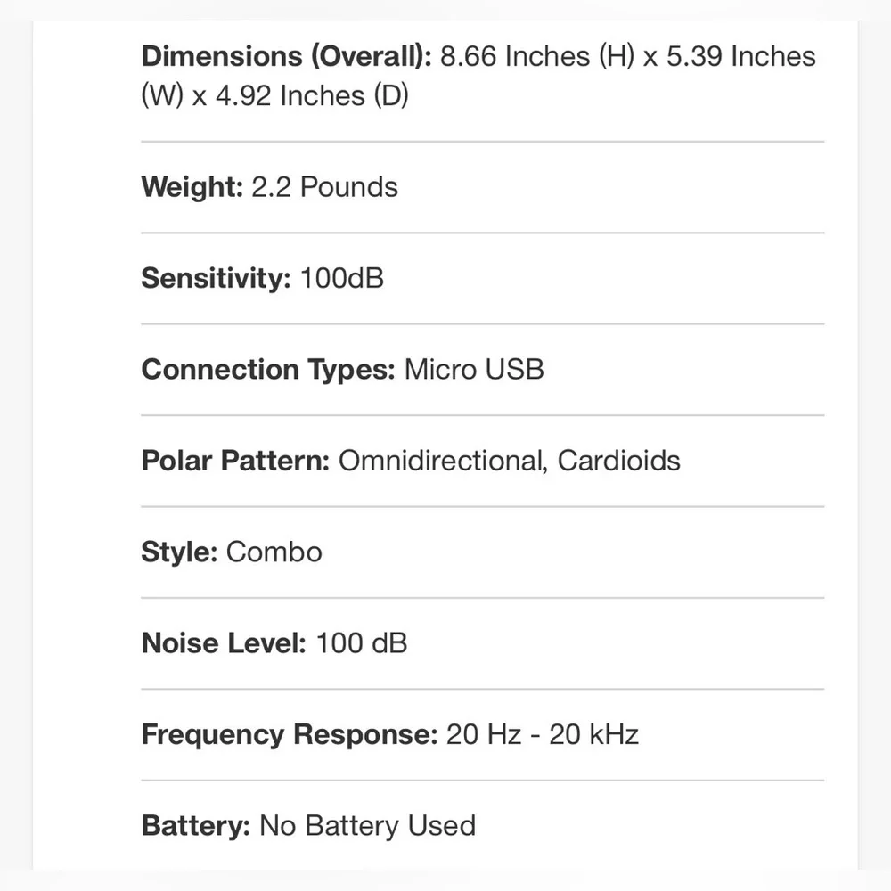The width and height of the screenshot is (891, 891).
Task: Click the Battery label
Action: (x=195, y=826)
